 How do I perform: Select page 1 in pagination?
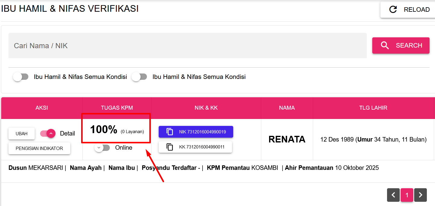(x=407, y=195)
